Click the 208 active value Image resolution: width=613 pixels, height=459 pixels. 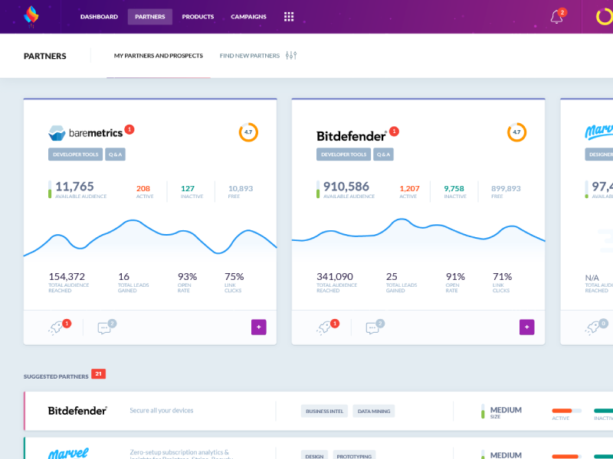coord(143,188)
